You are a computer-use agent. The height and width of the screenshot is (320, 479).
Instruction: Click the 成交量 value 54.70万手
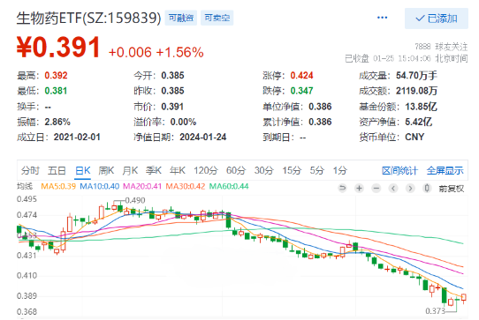[416, 75]
